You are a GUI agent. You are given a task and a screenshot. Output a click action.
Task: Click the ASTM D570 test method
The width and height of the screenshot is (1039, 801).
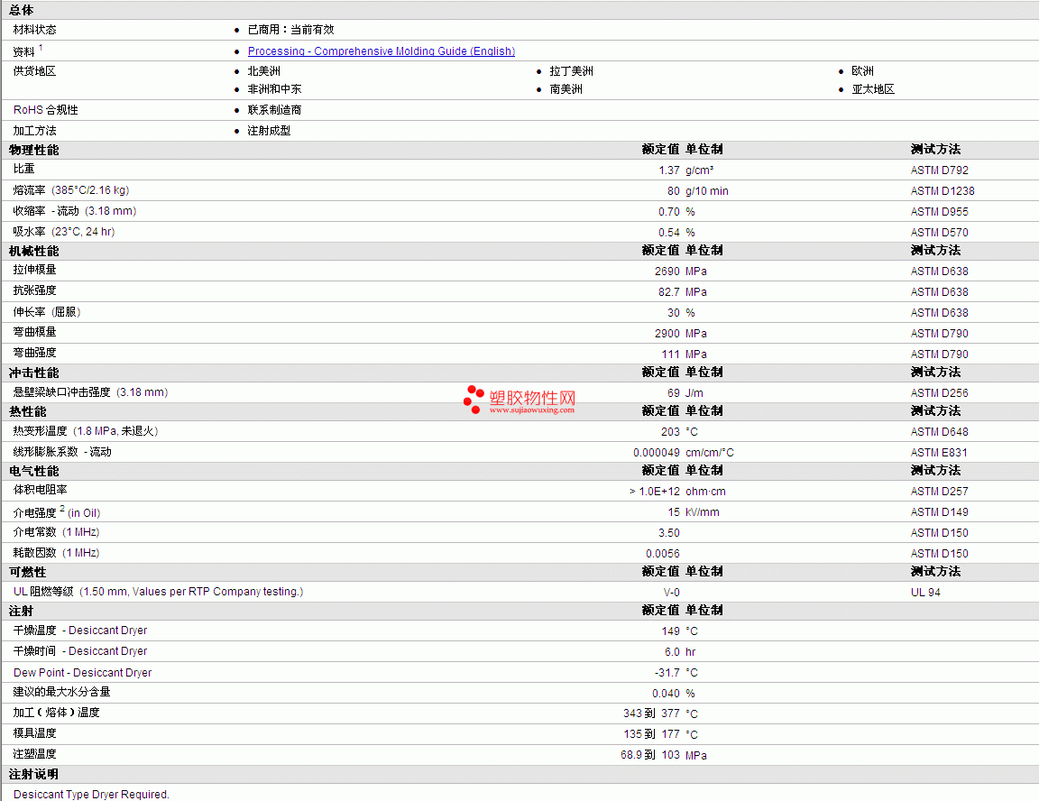(x=939, y=233)
